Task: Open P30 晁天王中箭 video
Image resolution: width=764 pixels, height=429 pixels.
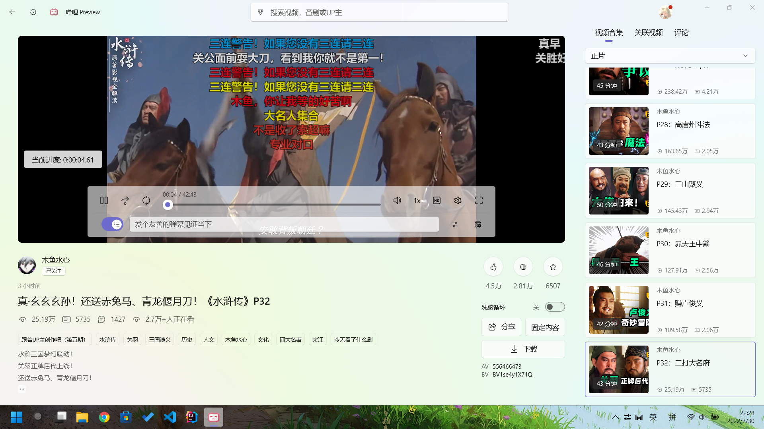Action: pyautogui.click(x=670, y=250)
